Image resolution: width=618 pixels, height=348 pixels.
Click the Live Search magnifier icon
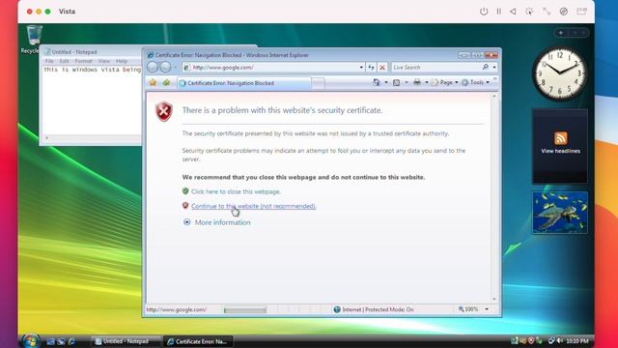pyautogui.click(x=485, y=68)
